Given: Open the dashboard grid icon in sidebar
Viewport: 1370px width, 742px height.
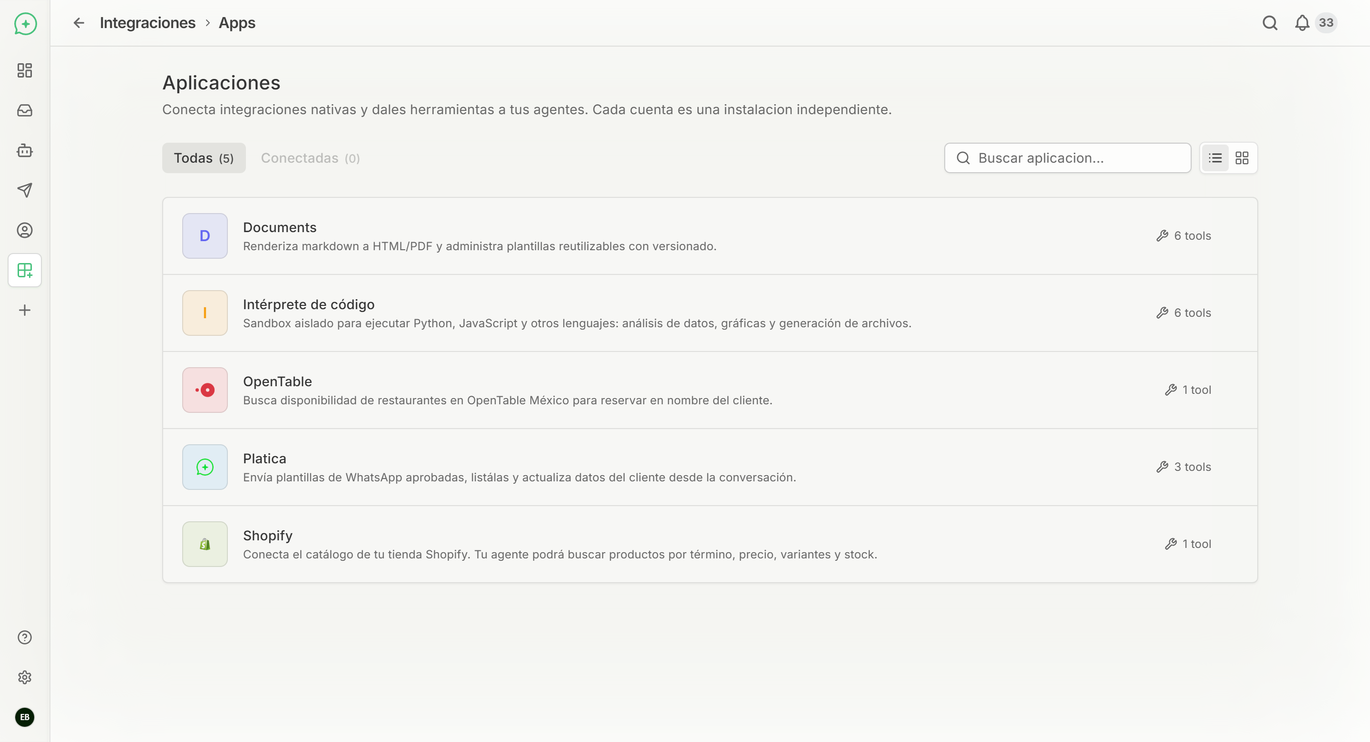Looking at the screenshot, I should 24,70.
